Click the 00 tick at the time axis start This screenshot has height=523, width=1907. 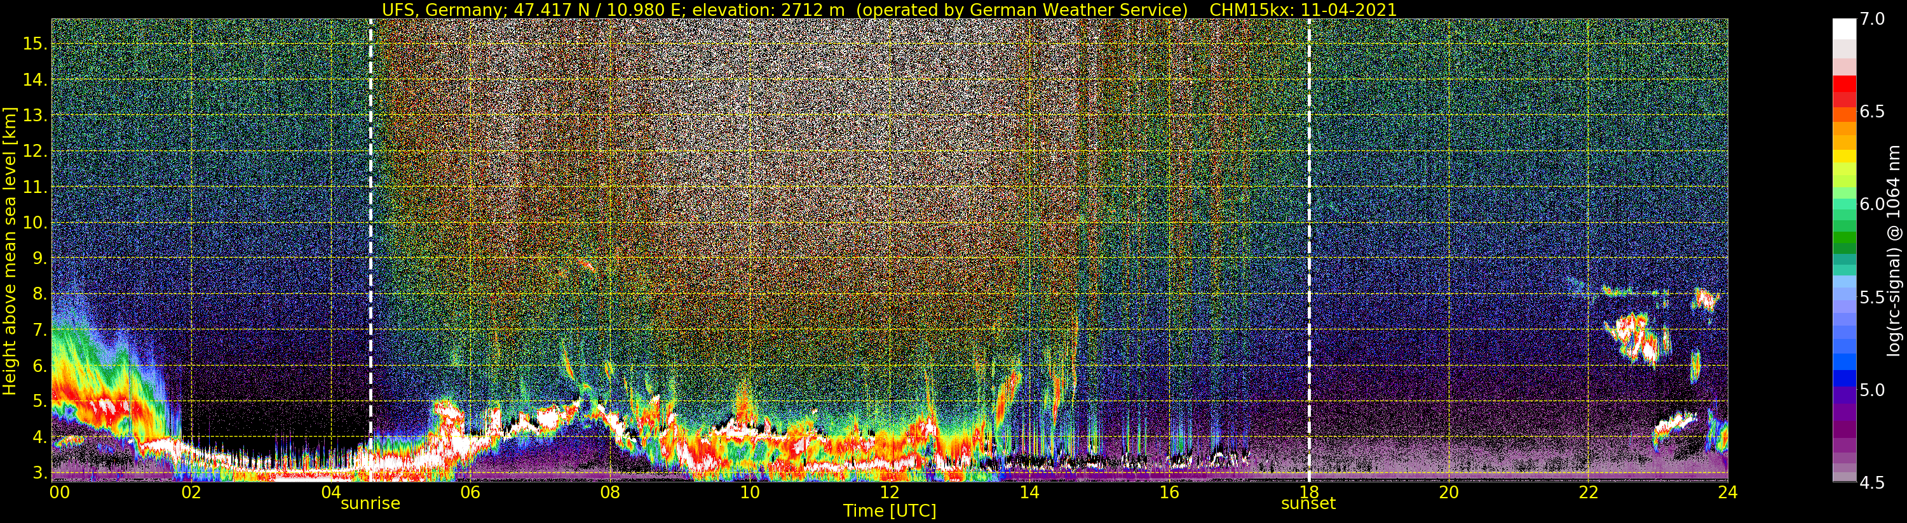59,492
